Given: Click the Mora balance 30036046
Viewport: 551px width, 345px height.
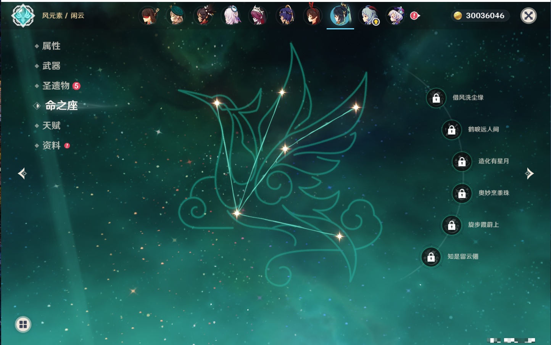Looking at the screenshot, I should 480,16.
